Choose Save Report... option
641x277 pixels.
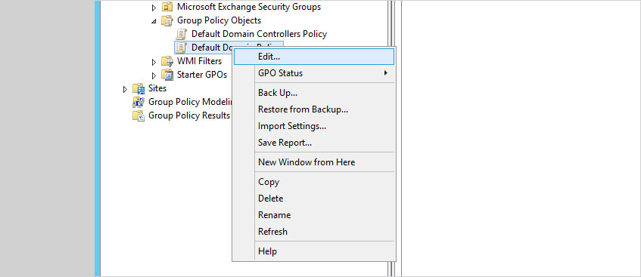(313, 143)
